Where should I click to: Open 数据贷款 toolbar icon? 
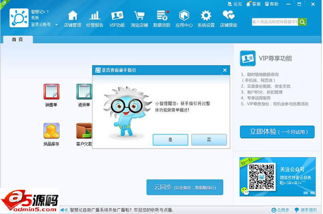pos(162,19)
